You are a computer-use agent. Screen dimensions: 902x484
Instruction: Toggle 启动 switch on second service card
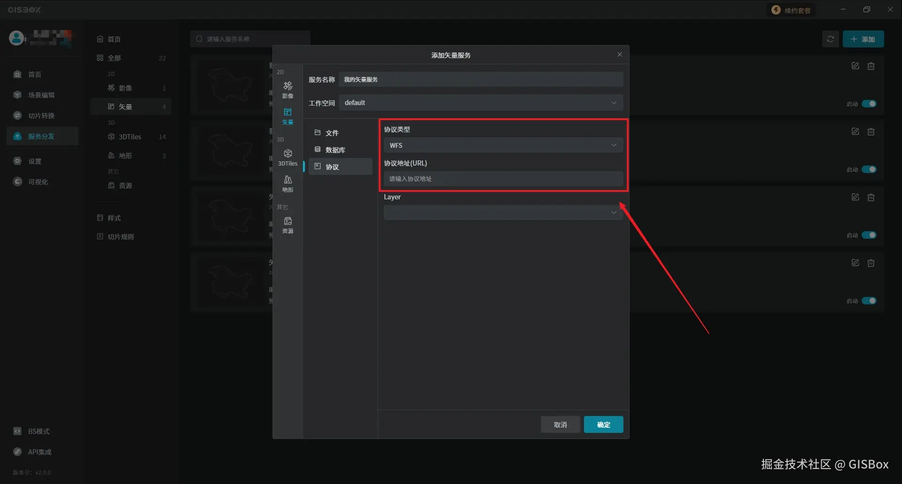(869, 169)
